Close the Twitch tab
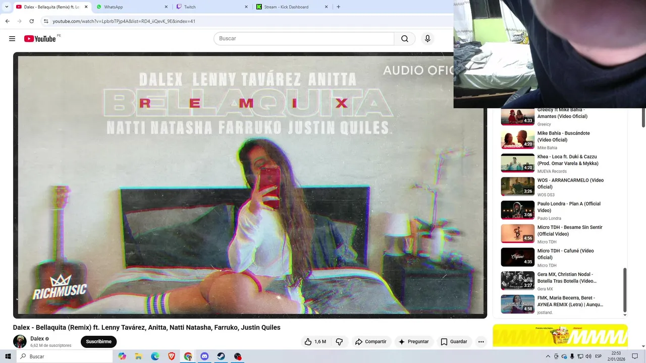 point(246,7)
